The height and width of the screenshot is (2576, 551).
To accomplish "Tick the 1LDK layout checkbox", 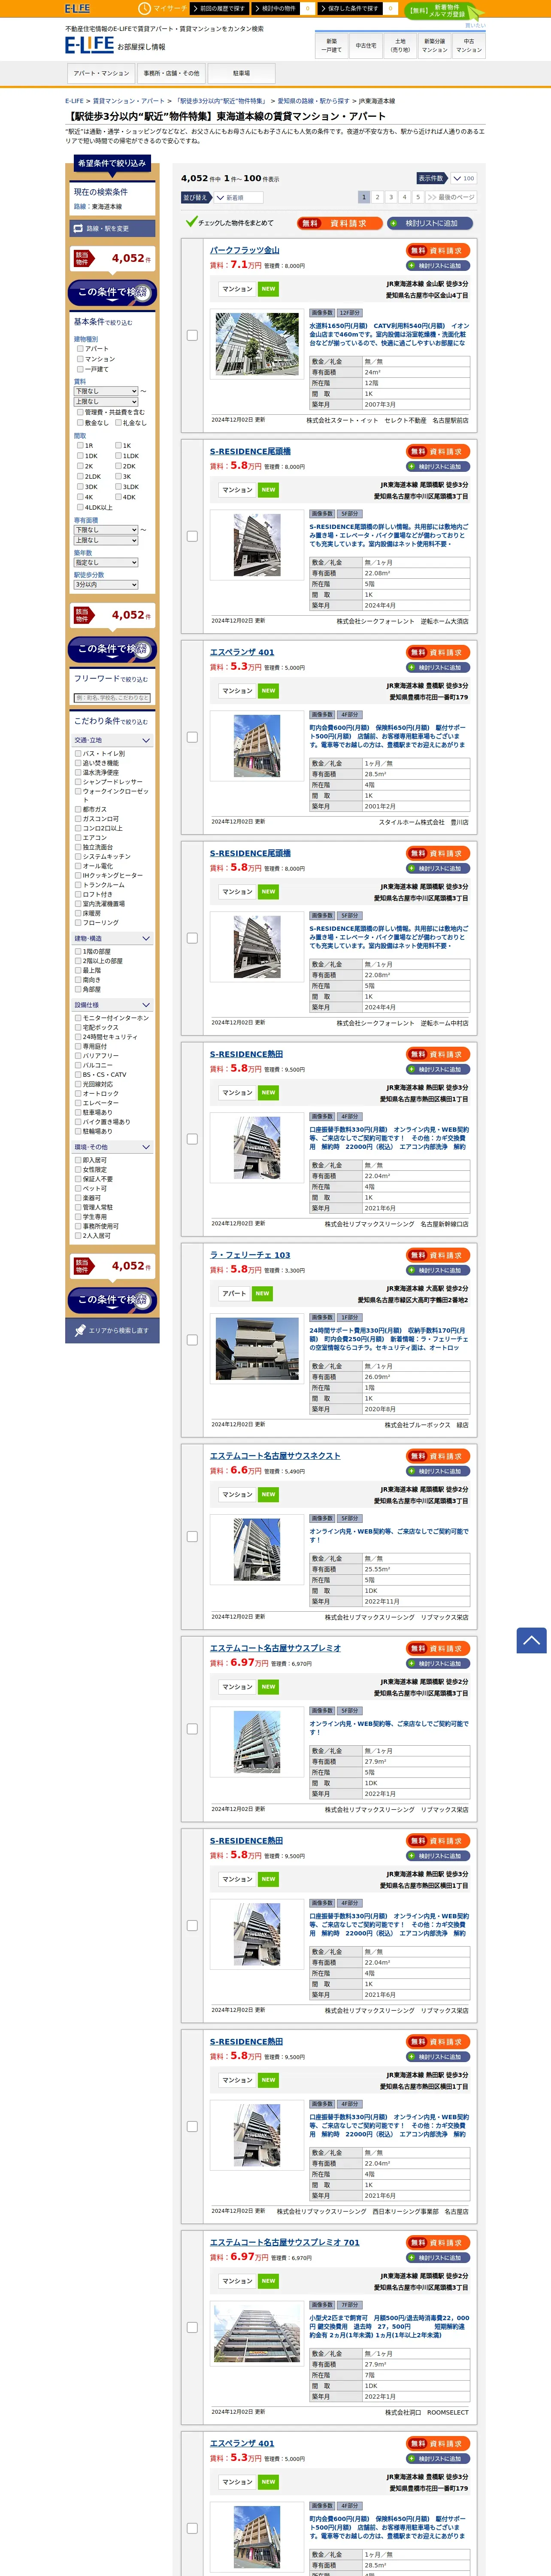I will pyautogui.click(x=118, y=456).
